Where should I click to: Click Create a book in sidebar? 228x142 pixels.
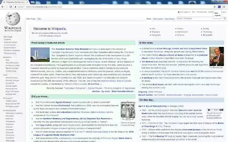[11, 101]
